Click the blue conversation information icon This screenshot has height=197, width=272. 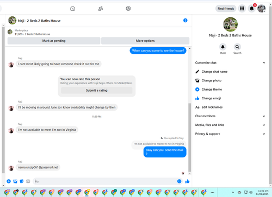(185, 21)
